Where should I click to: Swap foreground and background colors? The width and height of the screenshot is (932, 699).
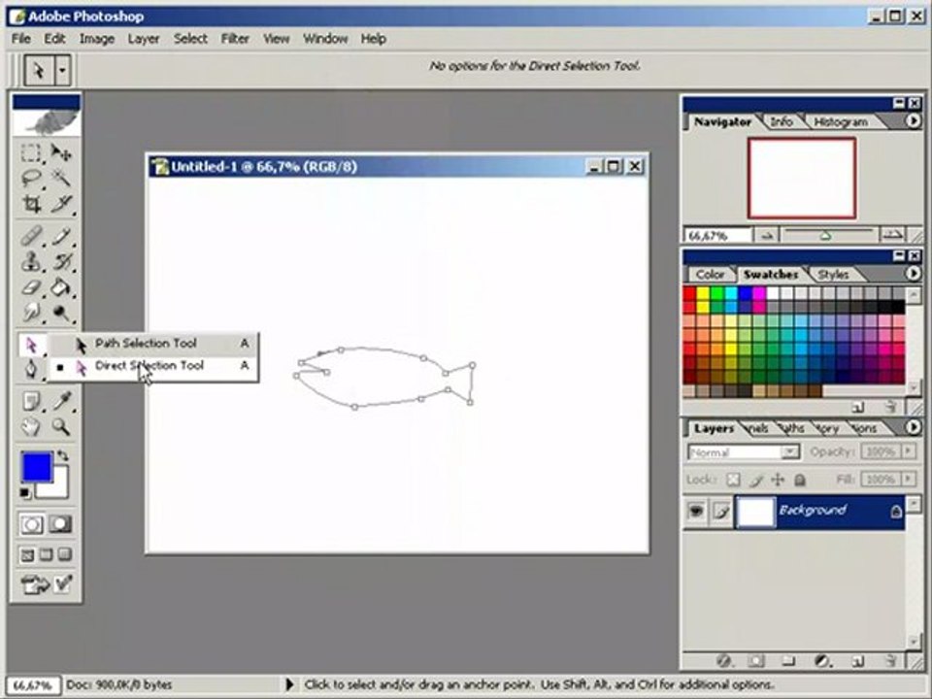(62, 456)
